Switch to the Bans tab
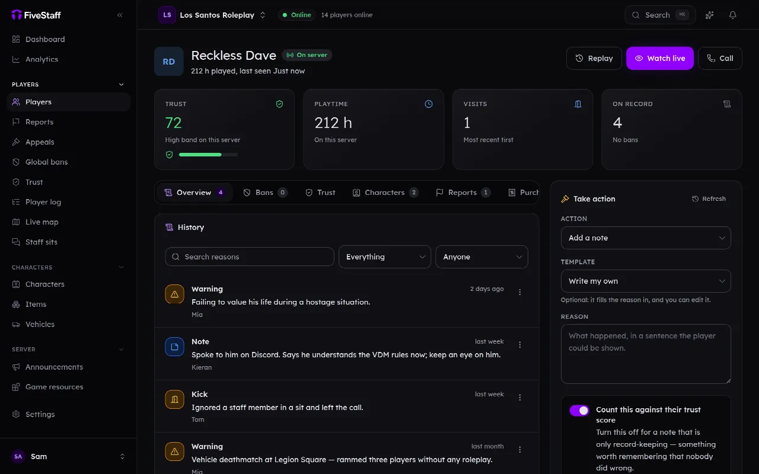 (265, 193)
